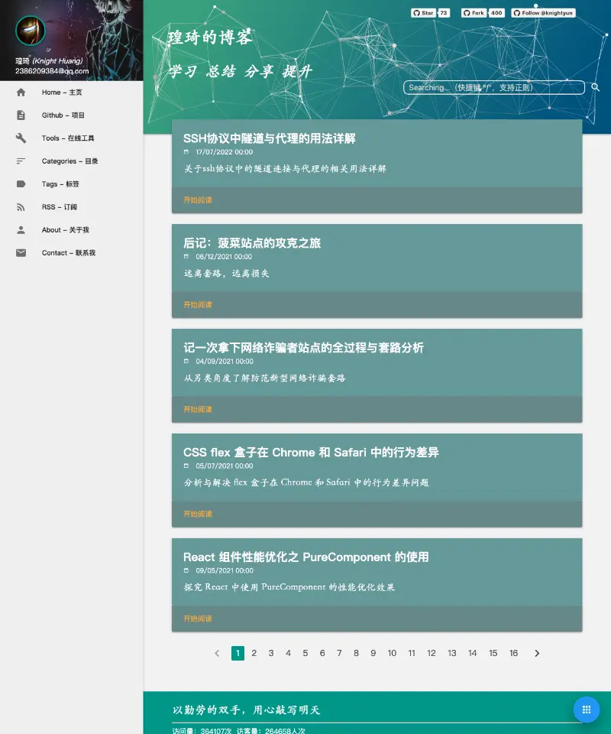Click calendar icon beside 05/07/2021 date
The width and height of the screenshot is (611, 734).
(186, 466)
